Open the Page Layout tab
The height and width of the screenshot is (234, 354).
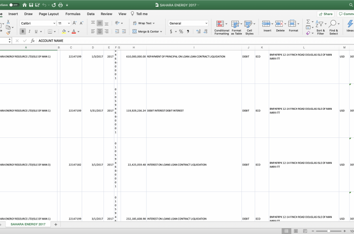pyautogui.click(x=49, y=14)
